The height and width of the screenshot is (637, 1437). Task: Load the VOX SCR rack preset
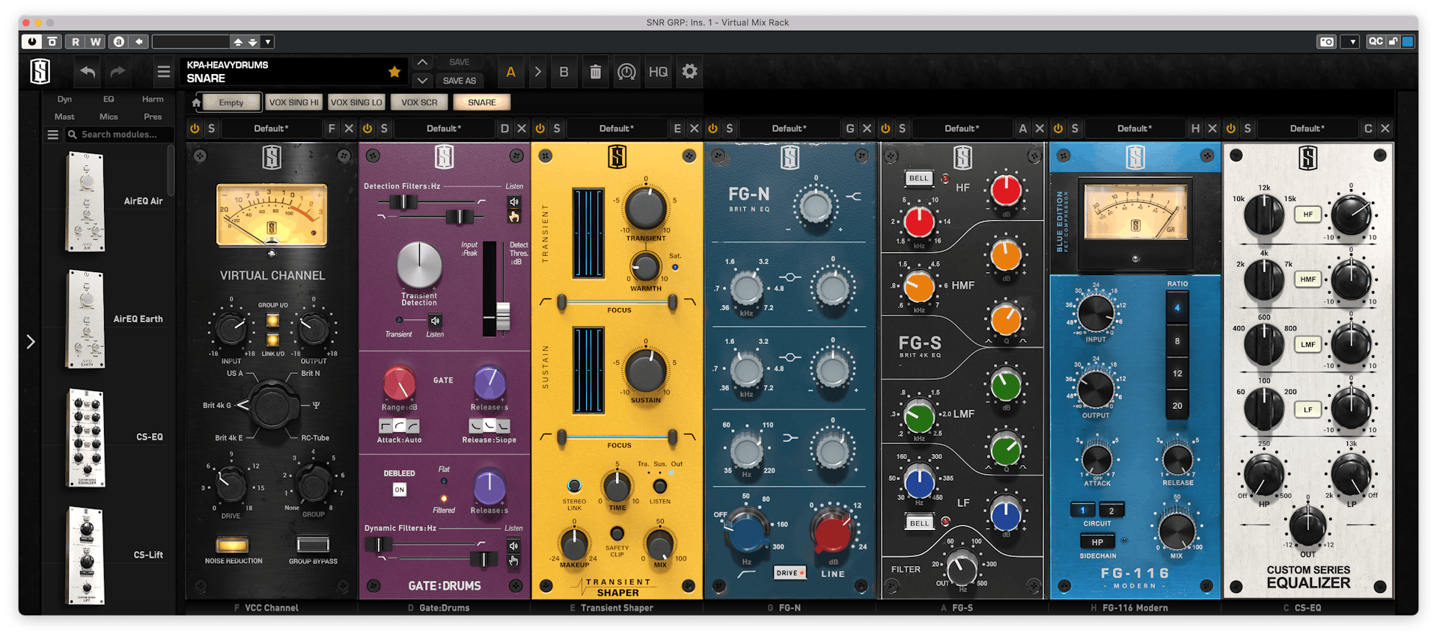[419, 102]
